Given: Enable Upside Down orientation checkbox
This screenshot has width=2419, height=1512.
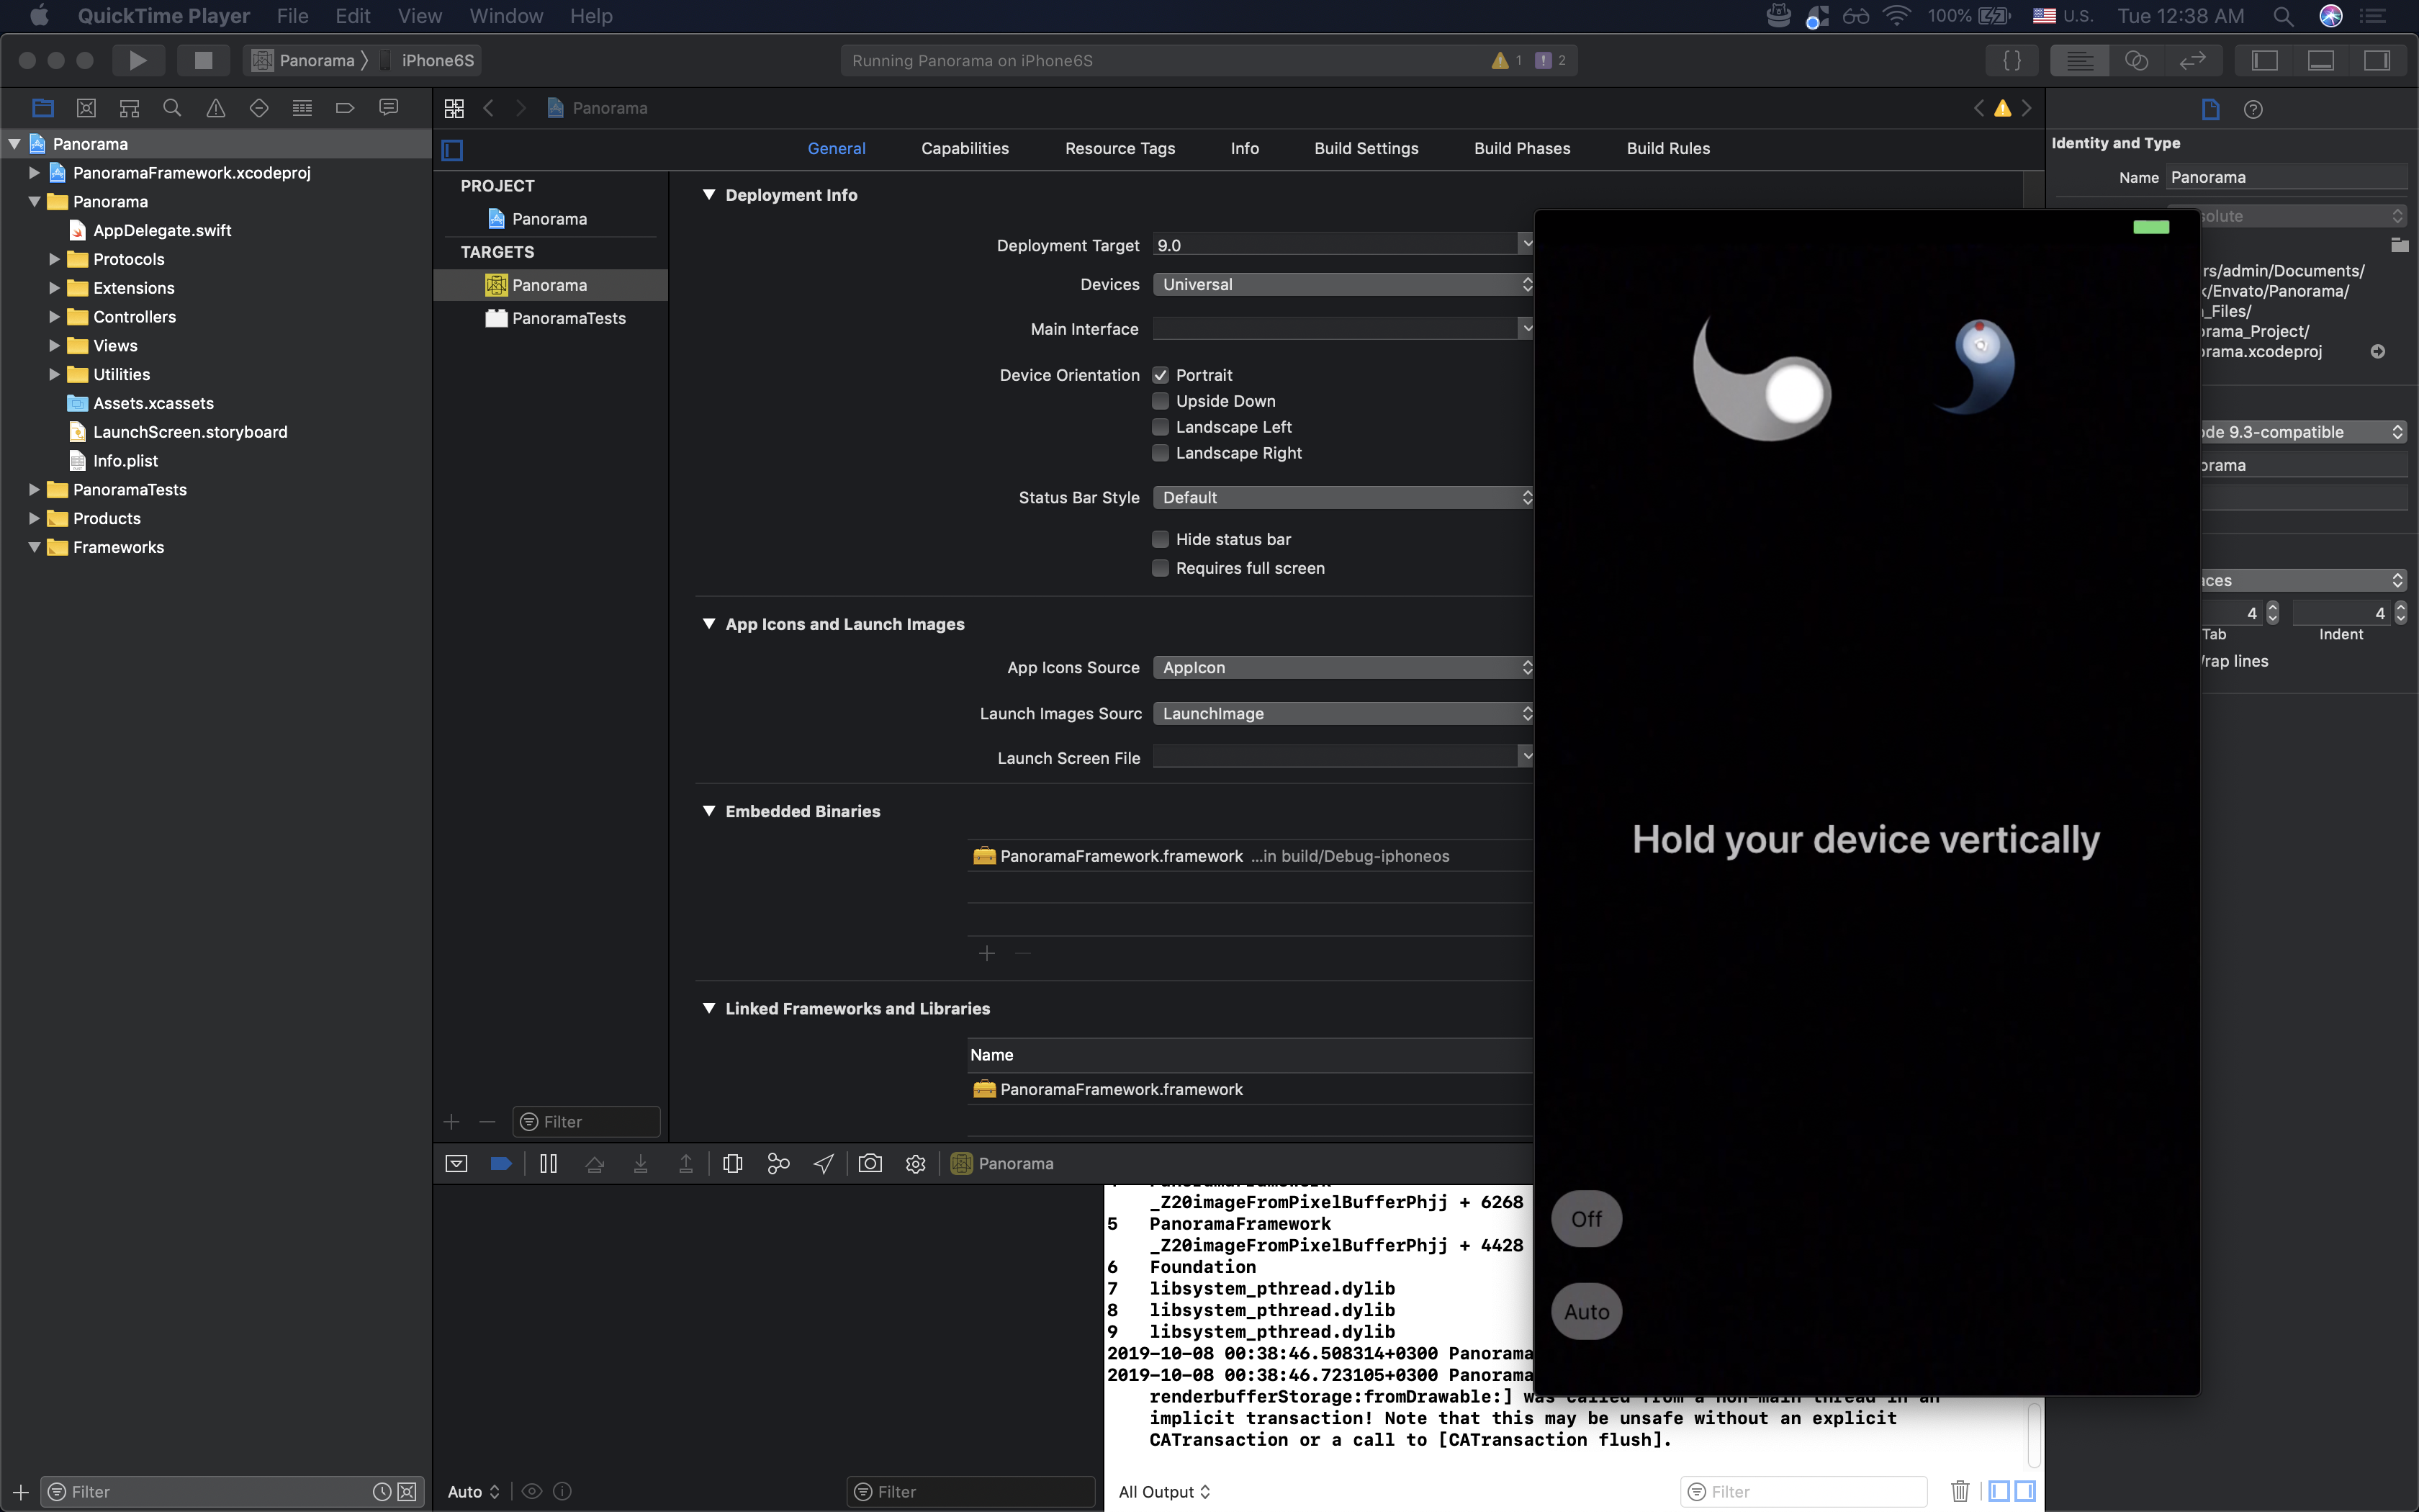Looking at the screenshot, I should pyautogui.click(x=1161, y=401).
